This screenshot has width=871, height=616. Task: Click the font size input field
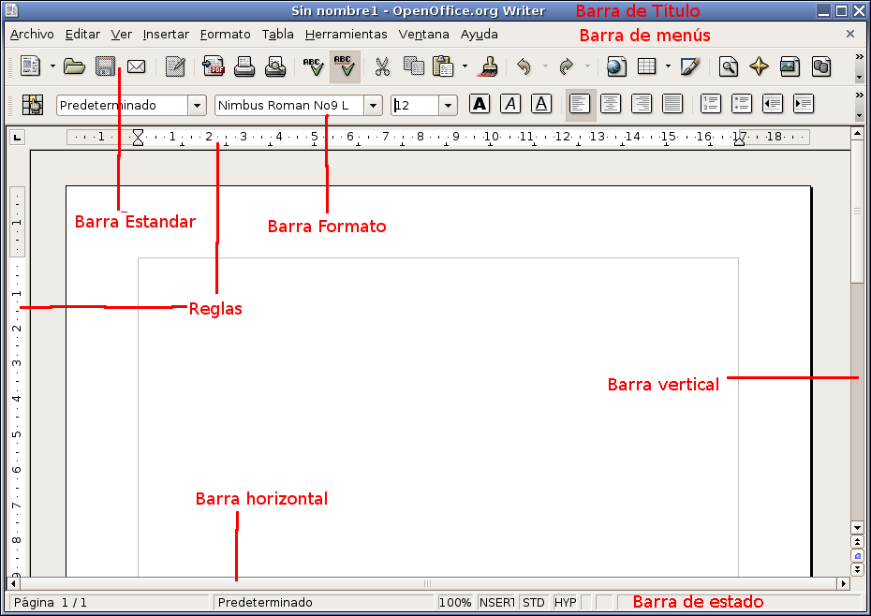[x=415, y=105]
